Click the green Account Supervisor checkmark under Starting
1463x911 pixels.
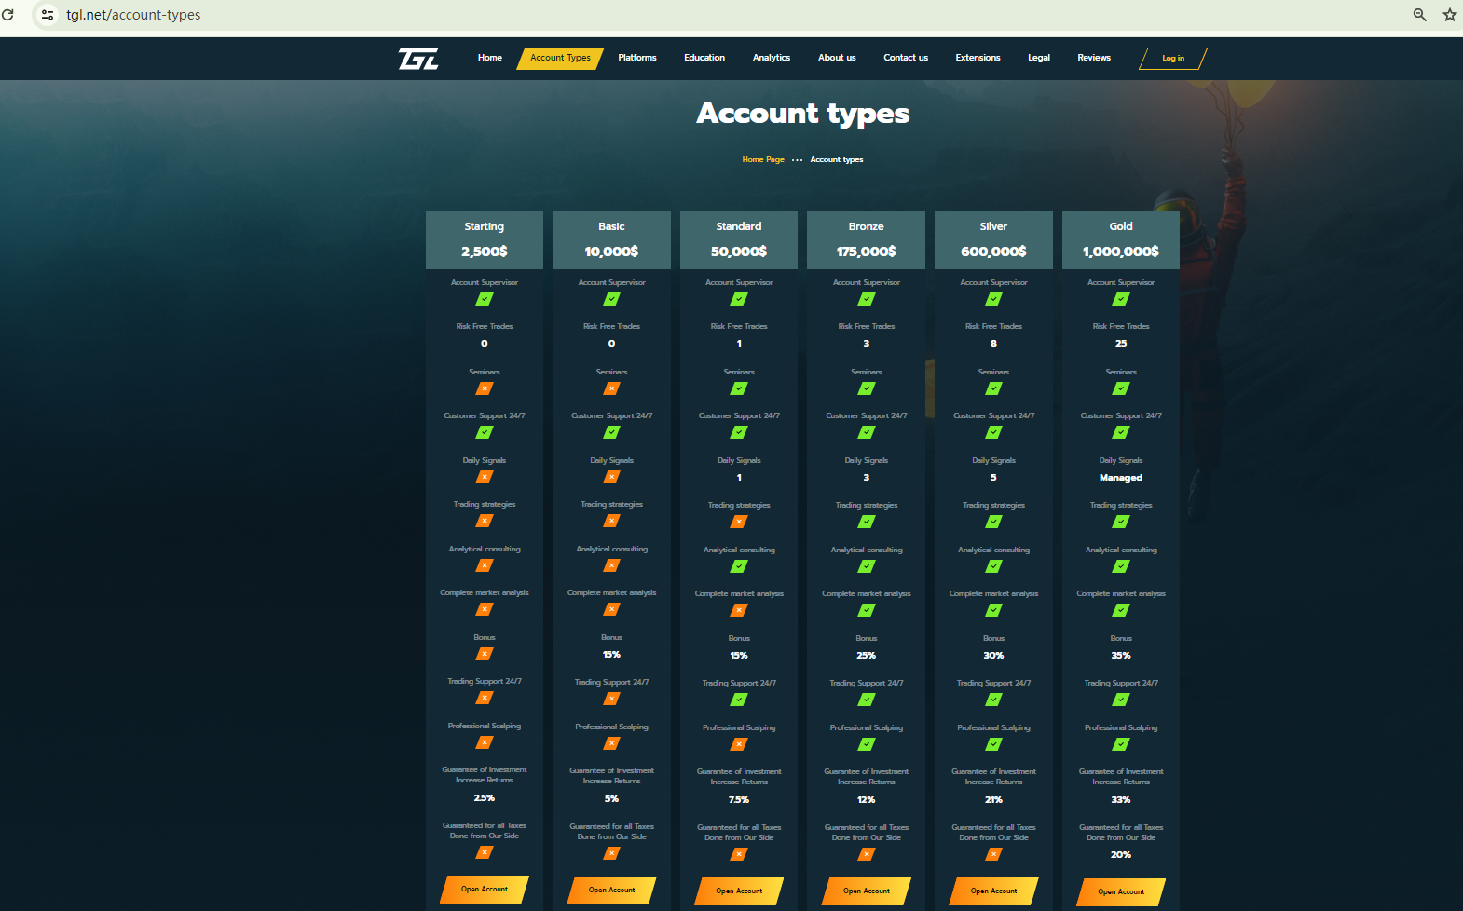[x=485, y=299]
